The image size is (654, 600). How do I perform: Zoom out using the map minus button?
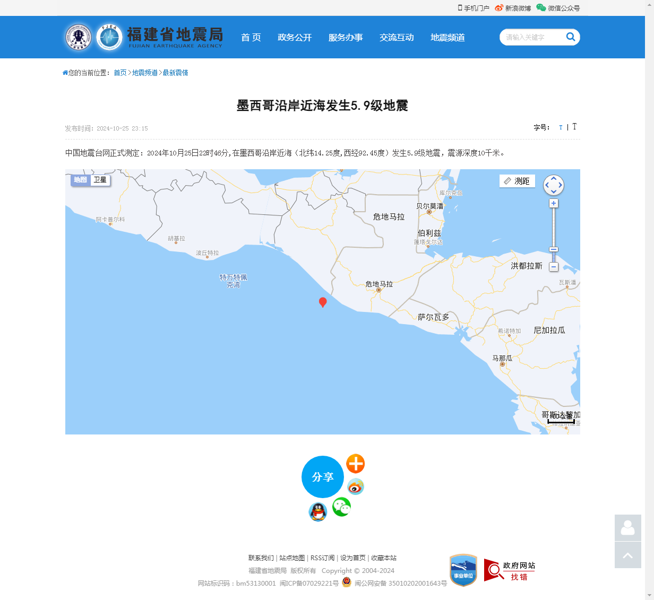point(554,267)
